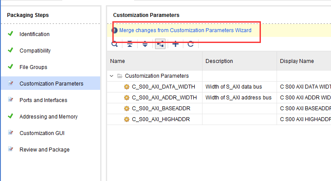Open the Ports and Interfaces step
The width and height of the screenshot is (331, 181).
click(43, 100)
